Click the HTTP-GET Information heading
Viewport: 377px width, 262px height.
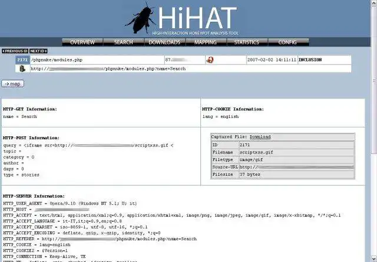[x=30, y=109]
